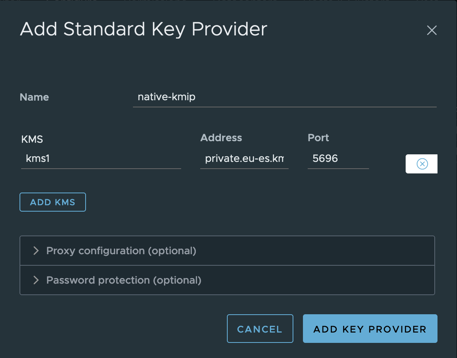Image resolution: width=457 pixels, height=358 pixels.
Task: Click empty right side of Proxy configuration row
Action: (338, 251)
